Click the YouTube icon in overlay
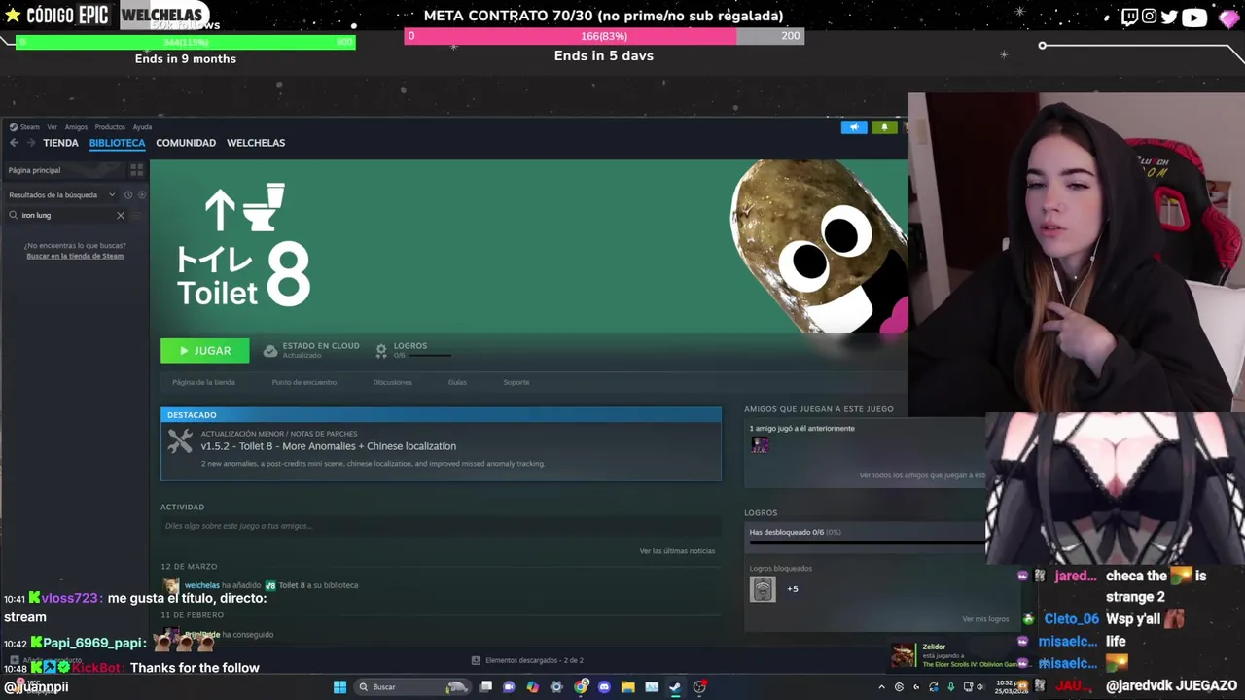Screen dimensions: 1245x700 coord(1193,17)
